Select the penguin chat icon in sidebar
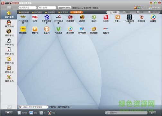This screenshot has height=116, width=162. 9,22
